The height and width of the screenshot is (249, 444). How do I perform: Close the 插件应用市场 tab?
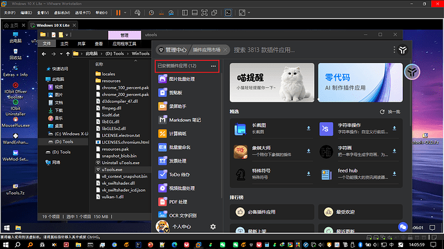coord(225,50)
